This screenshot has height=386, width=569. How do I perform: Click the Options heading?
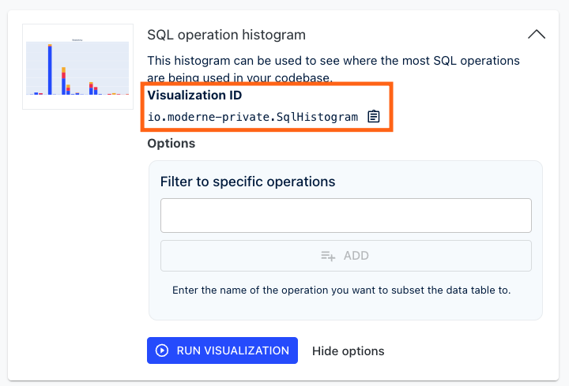tap(171, 144)
